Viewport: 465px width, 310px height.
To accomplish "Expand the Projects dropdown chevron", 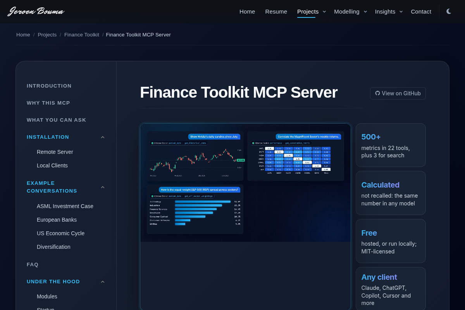I will tap(324, 12).
